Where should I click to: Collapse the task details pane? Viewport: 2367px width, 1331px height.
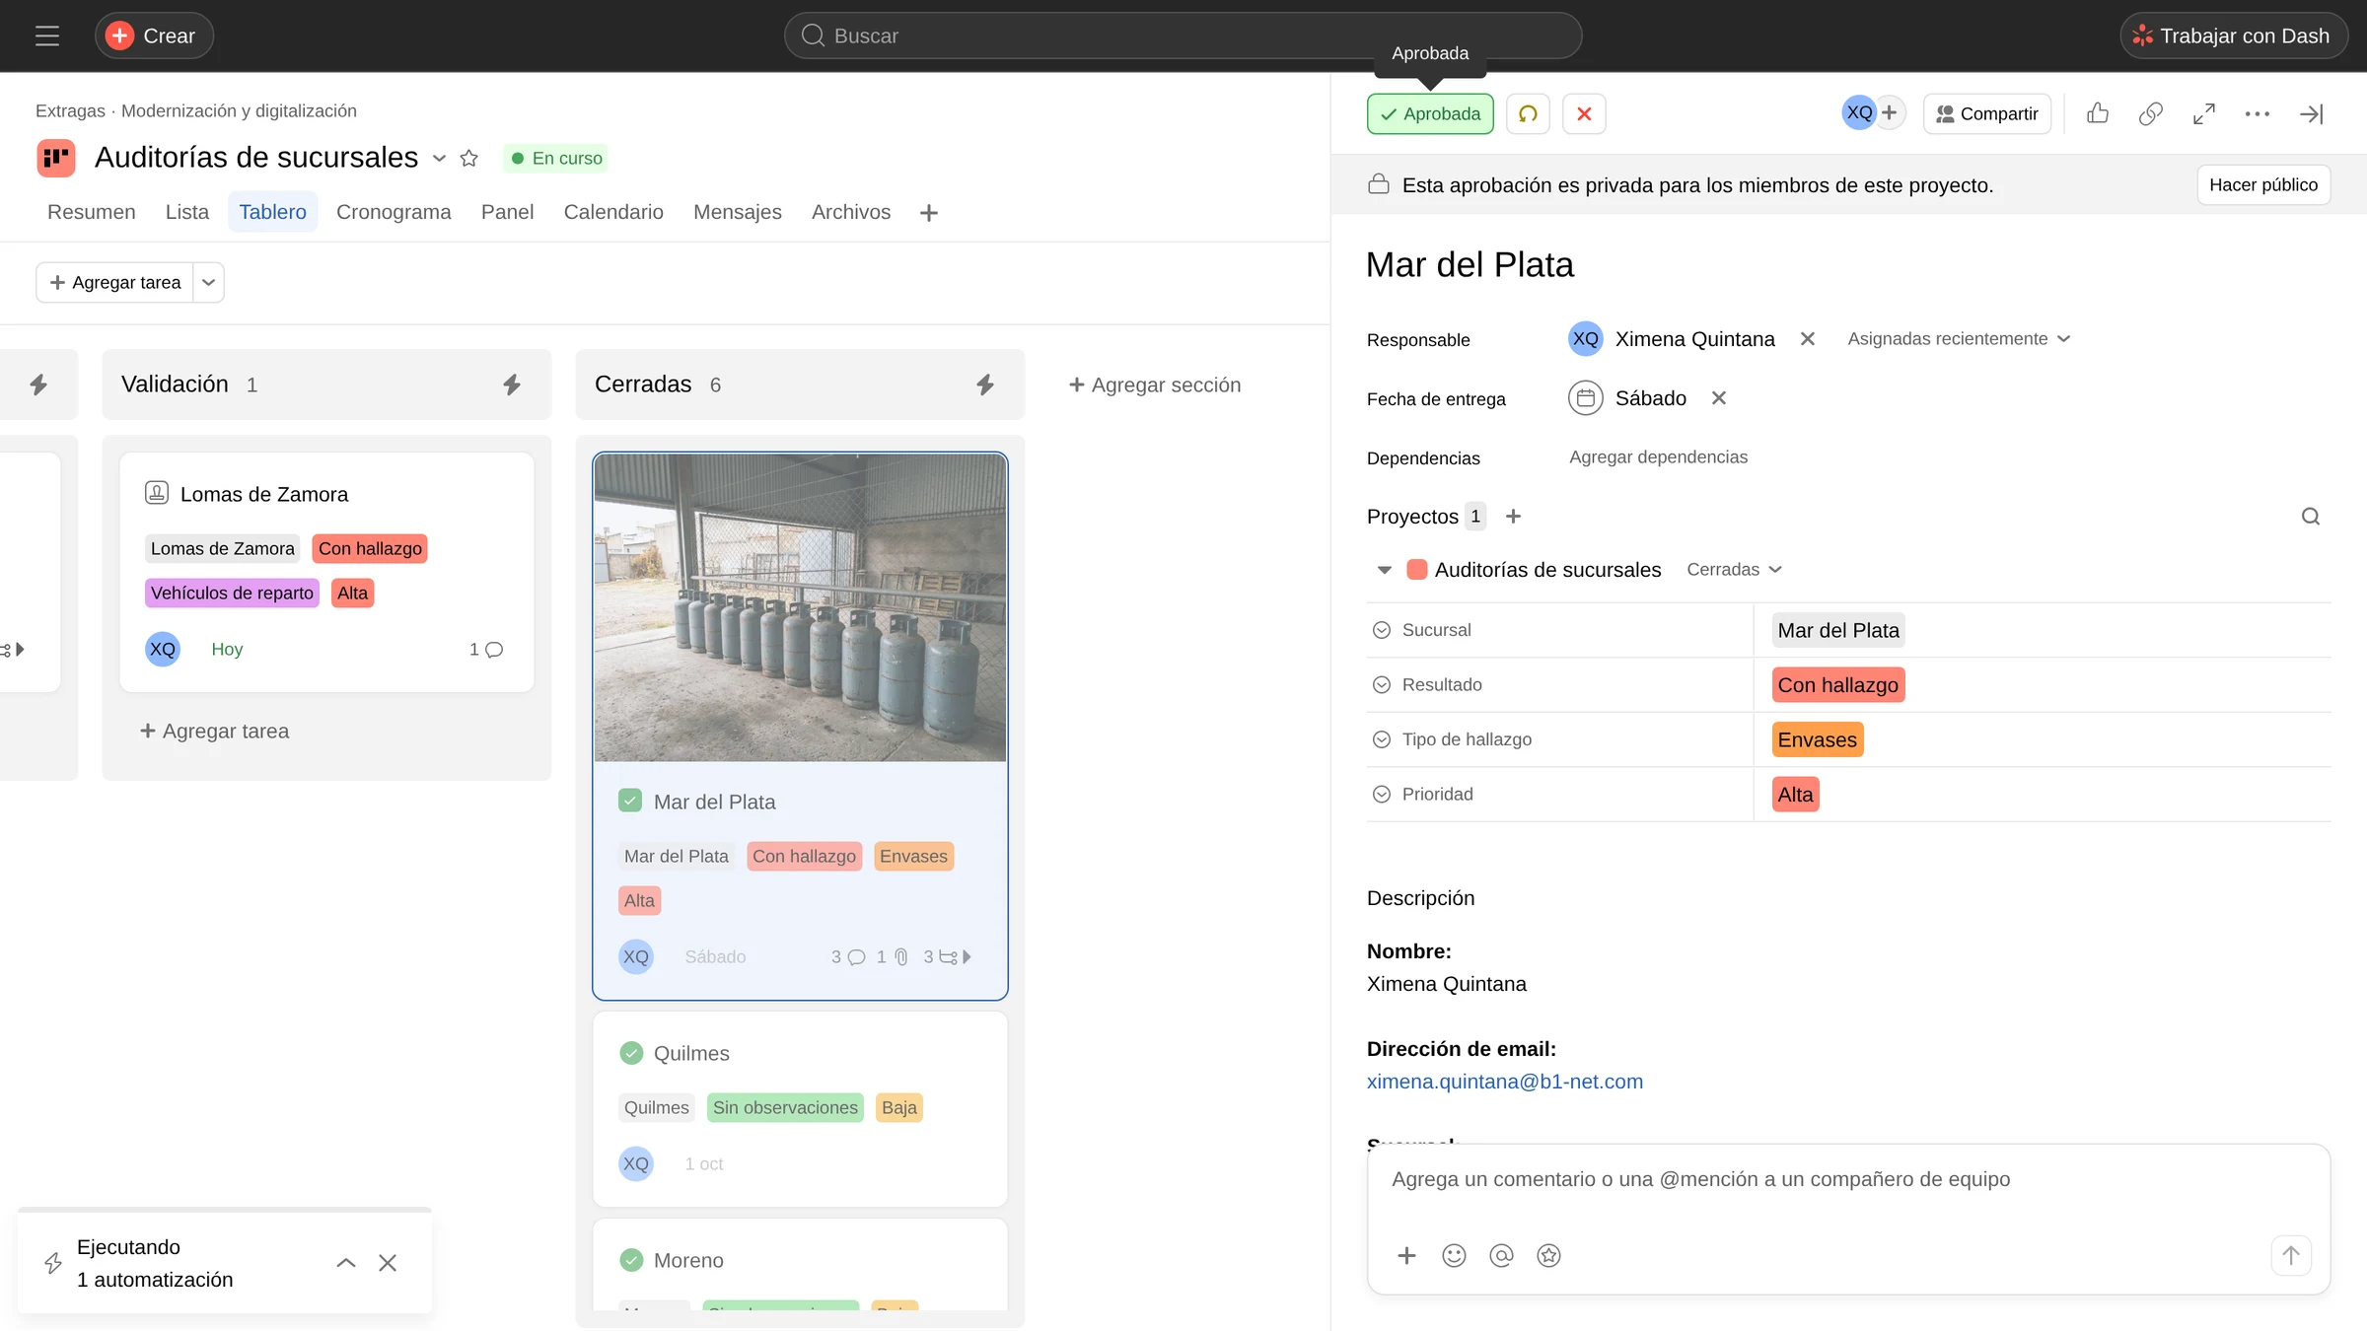click(2312, 113)
